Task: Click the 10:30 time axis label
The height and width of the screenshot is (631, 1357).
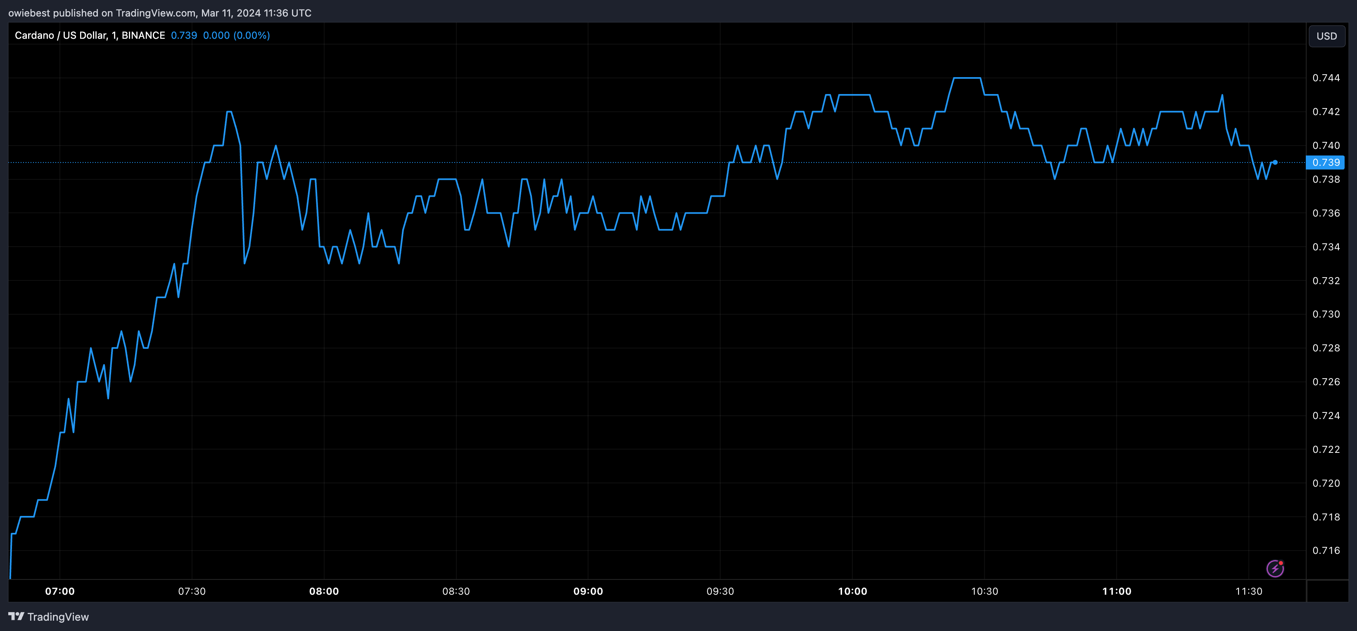Action: (x=985, y=591)
